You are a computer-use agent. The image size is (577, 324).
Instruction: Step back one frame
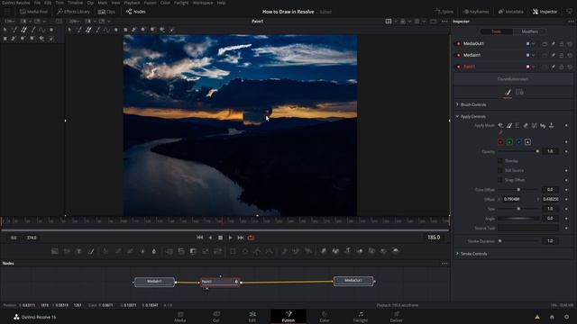(x=210, y=238)
